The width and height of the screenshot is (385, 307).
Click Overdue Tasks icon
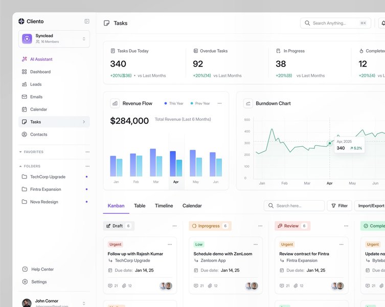click(196, 51)
